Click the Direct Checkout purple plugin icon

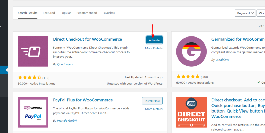click(x=33, y=51)
